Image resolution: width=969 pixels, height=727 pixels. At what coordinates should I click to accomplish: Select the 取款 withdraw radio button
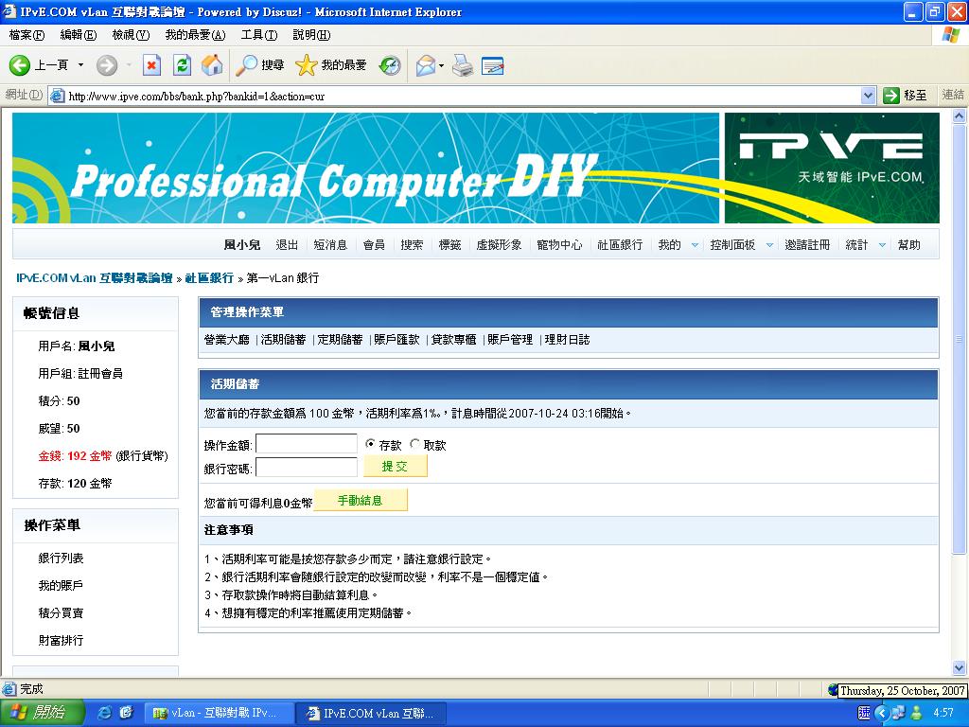click(x=414, y=444)
